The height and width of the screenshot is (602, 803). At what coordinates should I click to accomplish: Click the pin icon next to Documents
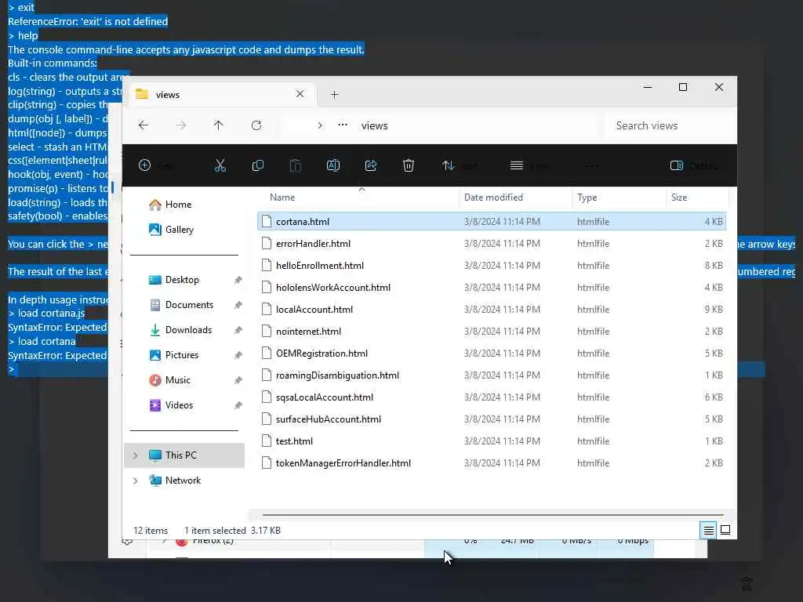point(238,305)
